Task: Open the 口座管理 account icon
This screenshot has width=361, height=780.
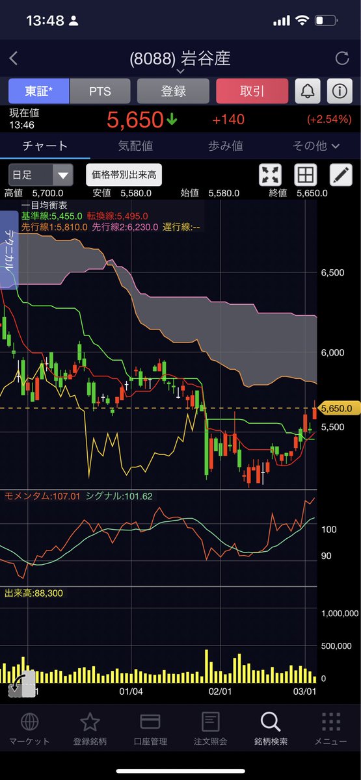Action: (150, 721)
